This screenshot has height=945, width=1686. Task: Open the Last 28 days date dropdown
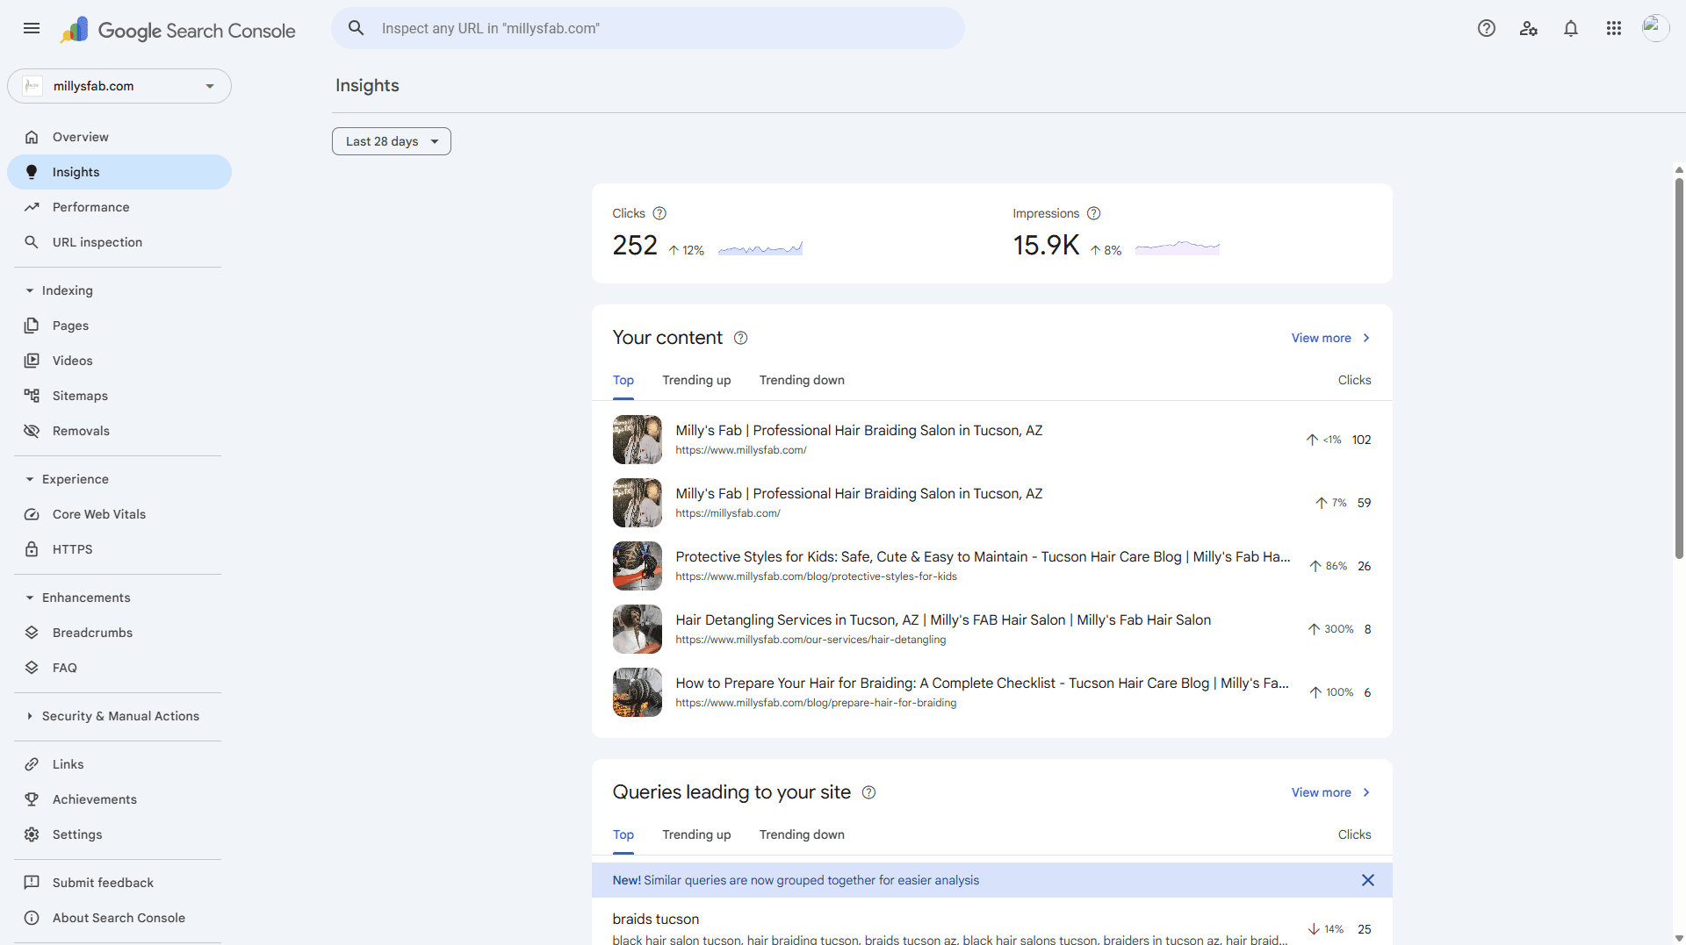pyautogui.click(x=392, y=141)
